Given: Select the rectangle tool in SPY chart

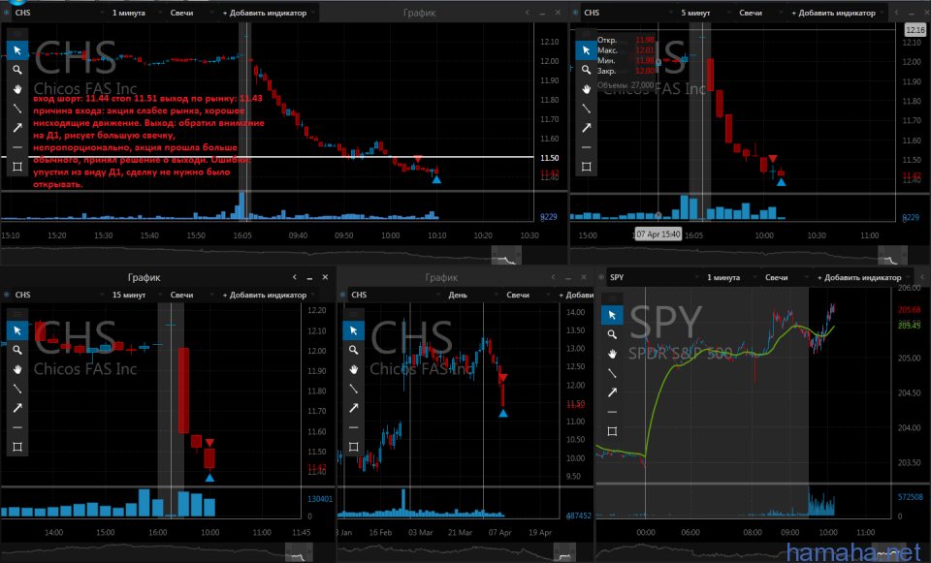Looking at the screenshot, I should pos(612,431).
